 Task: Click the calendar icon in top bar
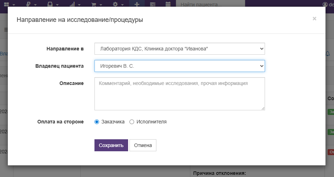pos(168,4)
